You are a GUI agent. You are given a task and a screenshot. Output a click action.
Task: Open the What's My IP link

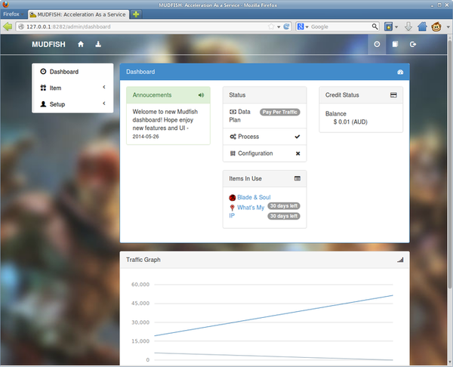(251, 208)
